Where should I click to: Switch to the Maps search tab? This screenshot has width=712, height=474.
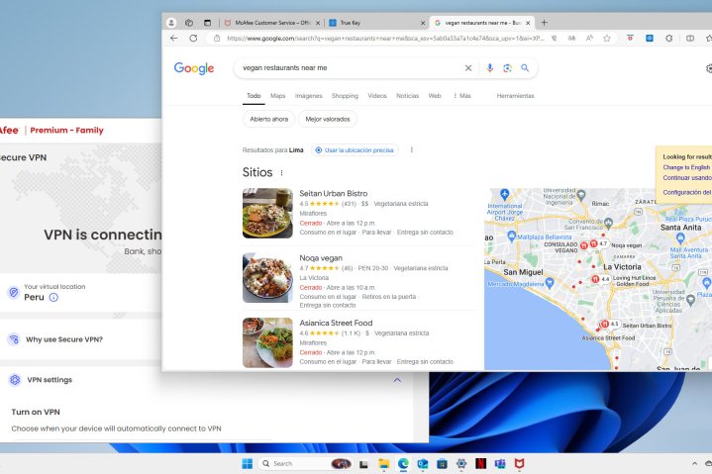[278, 96]
